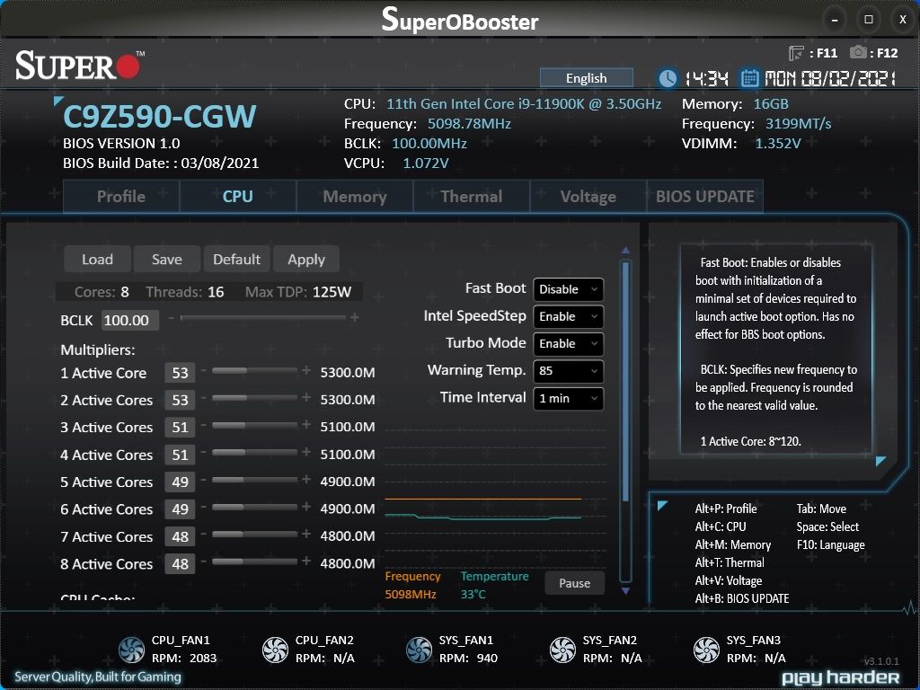Click the v3.1.0.1 version label
This screenshot has height=690, width=920.
(881, 661)
